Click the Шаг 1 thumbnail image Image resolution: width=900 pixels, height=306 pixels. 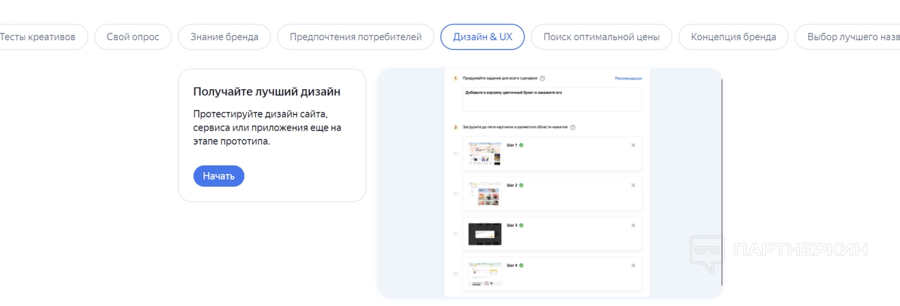pyautogui.click(x=485, y=153)
